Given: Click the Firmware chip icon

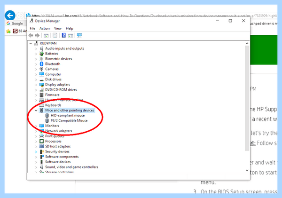Looking at the screenshot, I should click(x=41, y=95).
